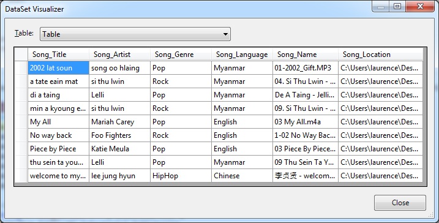Close the window using title bar X
This screenshot has height=223, width=439.
419,6
